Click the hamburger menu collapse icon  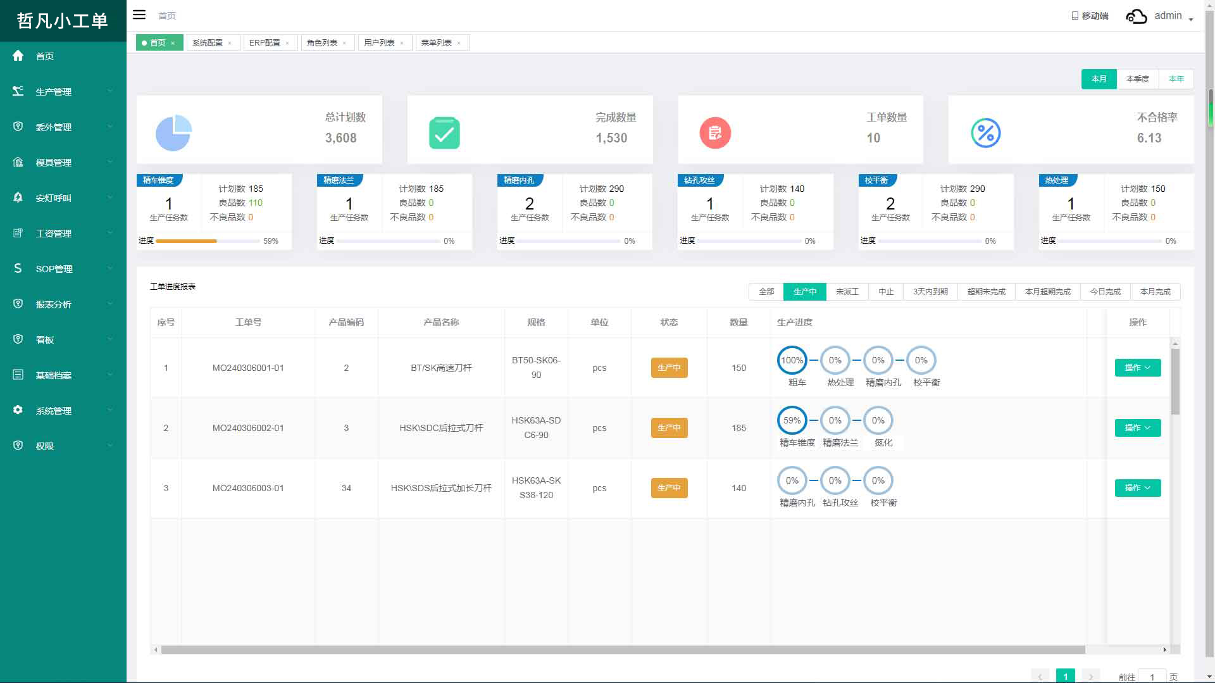tap(139, 15)
